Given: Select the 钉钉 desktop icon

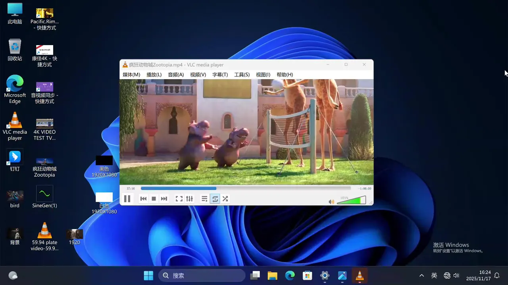Looking at the screenshot, I should pyautogui.click(x=15, y=161).
